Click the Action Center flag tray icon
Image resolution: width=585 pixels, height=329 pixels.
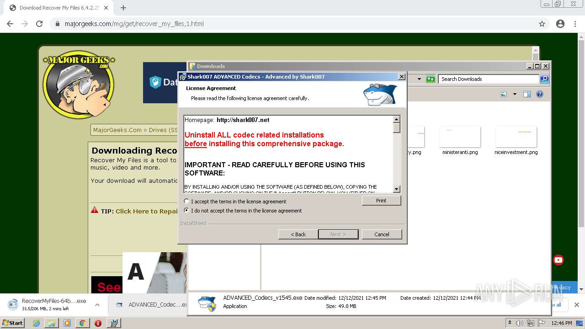point(542,323)
